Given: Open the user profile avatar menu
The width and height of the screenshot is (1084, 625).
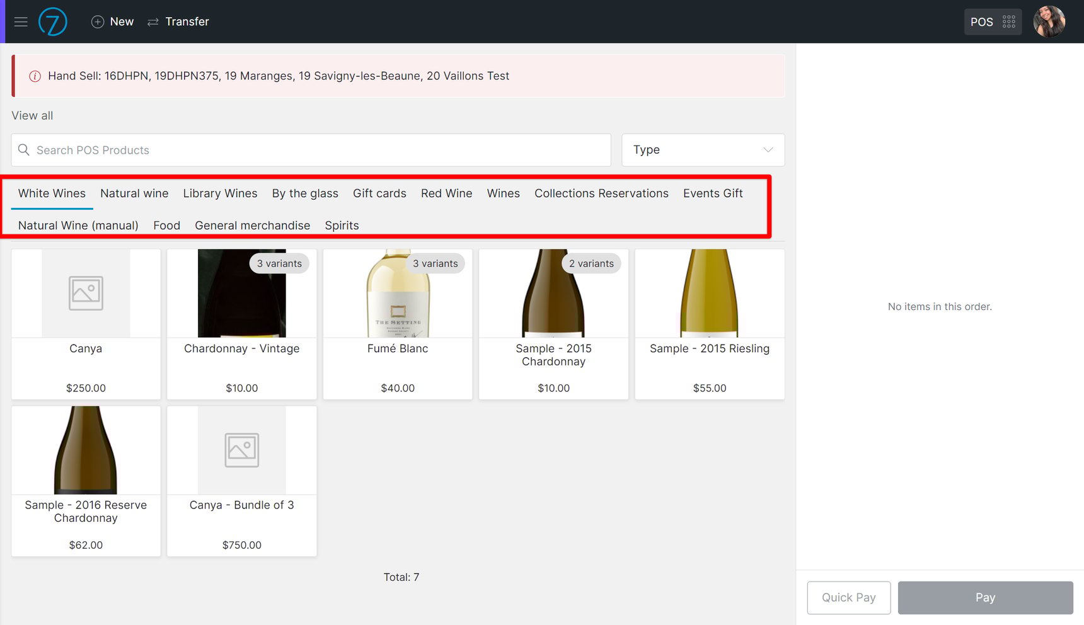Looking at the screenshot, I should coord(1049,21).
